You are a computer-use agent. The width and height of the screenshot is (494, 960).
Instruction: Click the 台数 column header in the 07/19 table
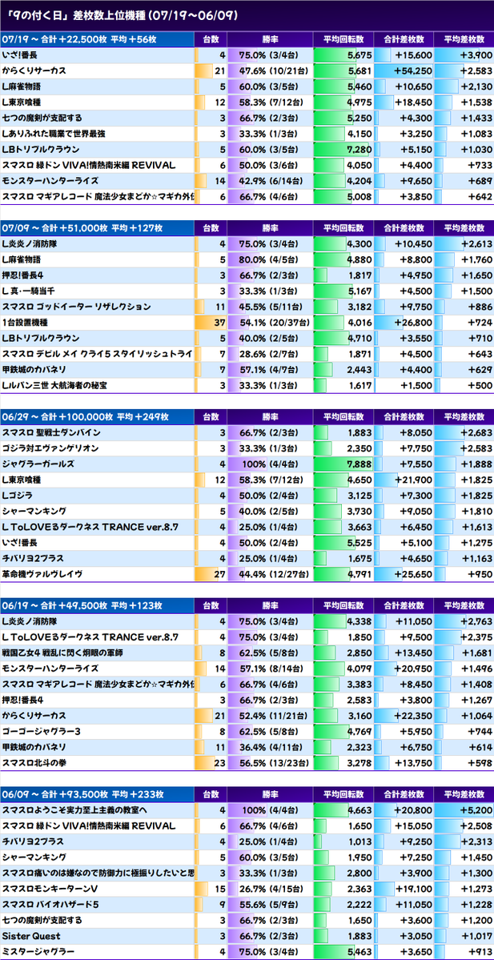[x=211, y=39]
